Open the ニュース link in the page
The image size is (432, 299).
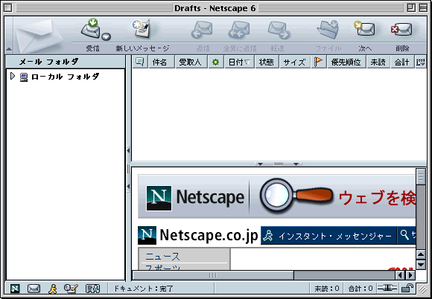pos(162,257)
